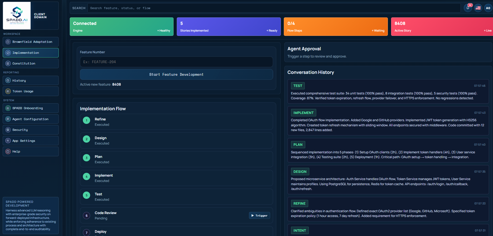
Task: Open Security settings
Action: [31, 130]
